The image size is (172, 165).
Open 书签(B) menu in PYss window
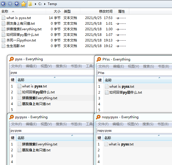(x=164, y=66)
